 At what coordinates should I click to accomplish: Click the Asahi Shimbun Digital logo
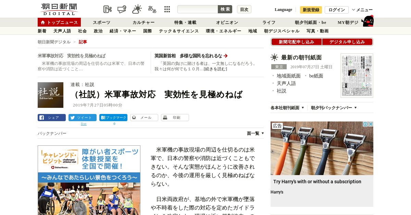[x=59, y=9]
